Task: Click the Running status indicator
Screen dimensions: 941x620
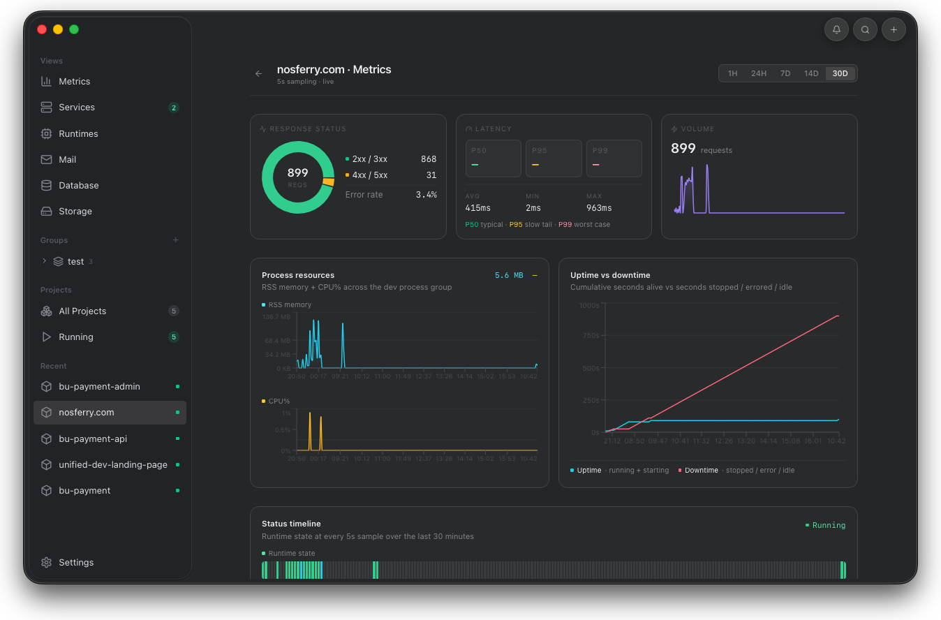Action: point(826,525)
